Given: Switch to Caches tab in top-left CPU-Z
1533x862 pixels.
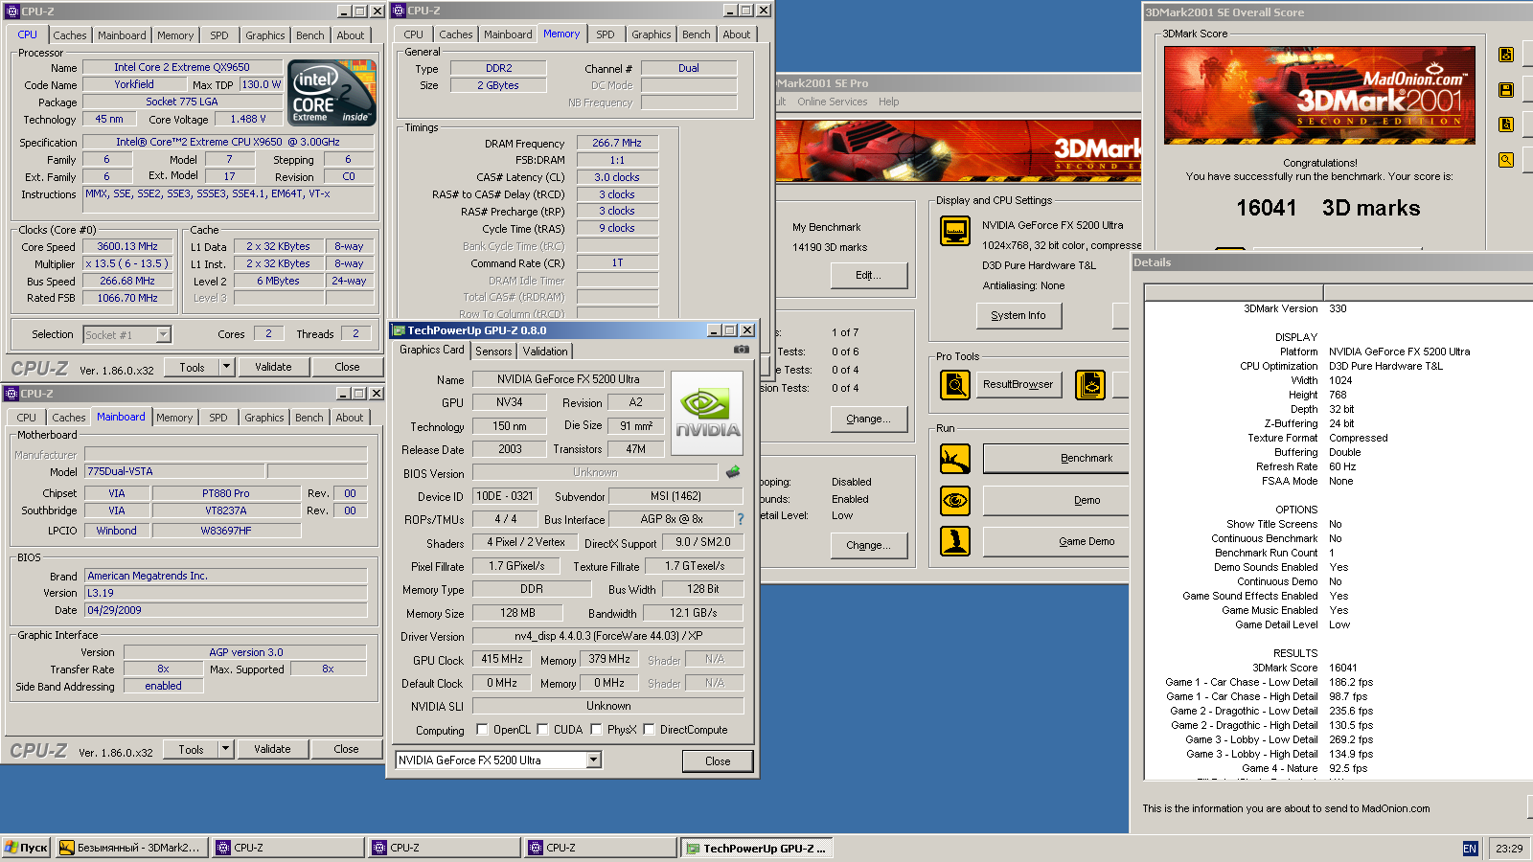Looking at the screenshot, I should (70, 35).
